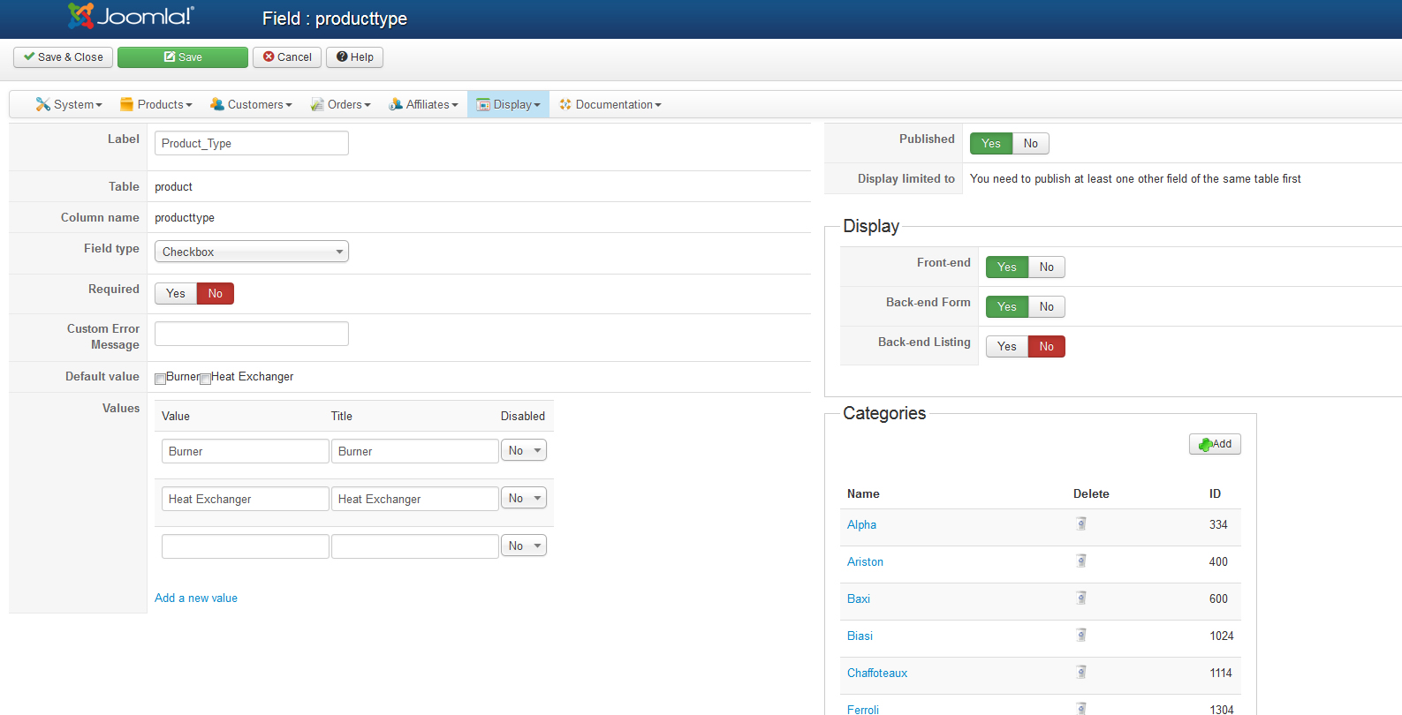Viewport: 1402px width, 715px height.
Task: Open the Alpha category link
Action: 861,524
